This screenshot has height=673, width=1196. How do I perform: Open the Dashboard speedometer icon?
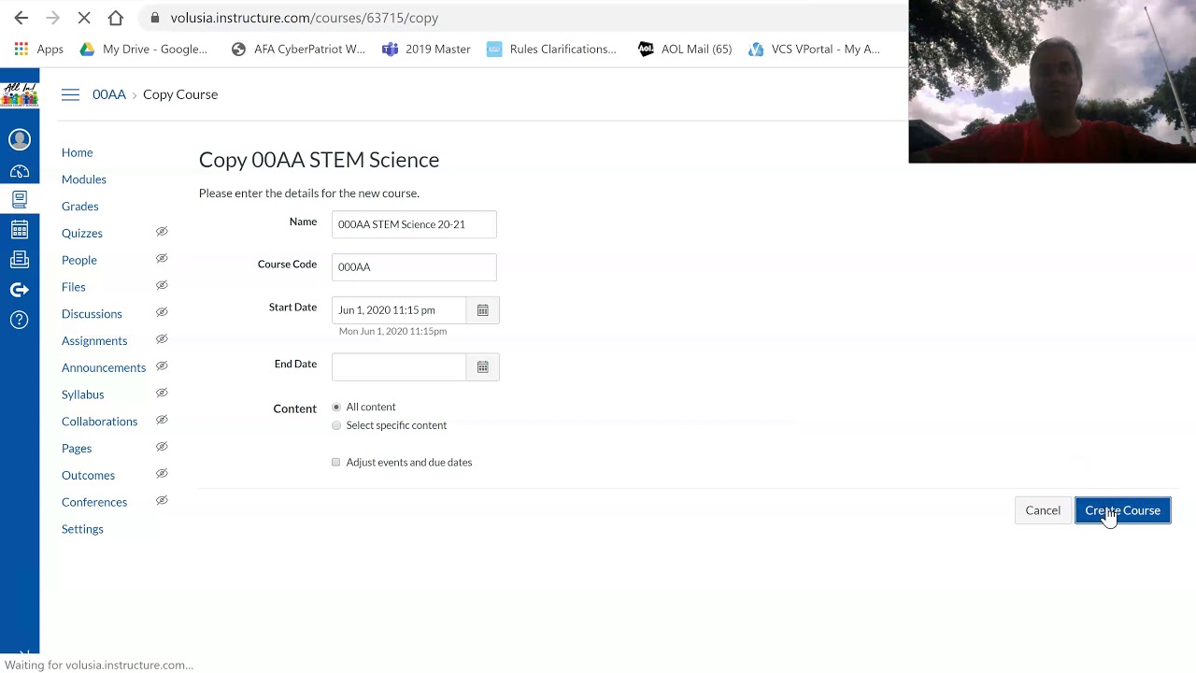(x=20, y=172)
